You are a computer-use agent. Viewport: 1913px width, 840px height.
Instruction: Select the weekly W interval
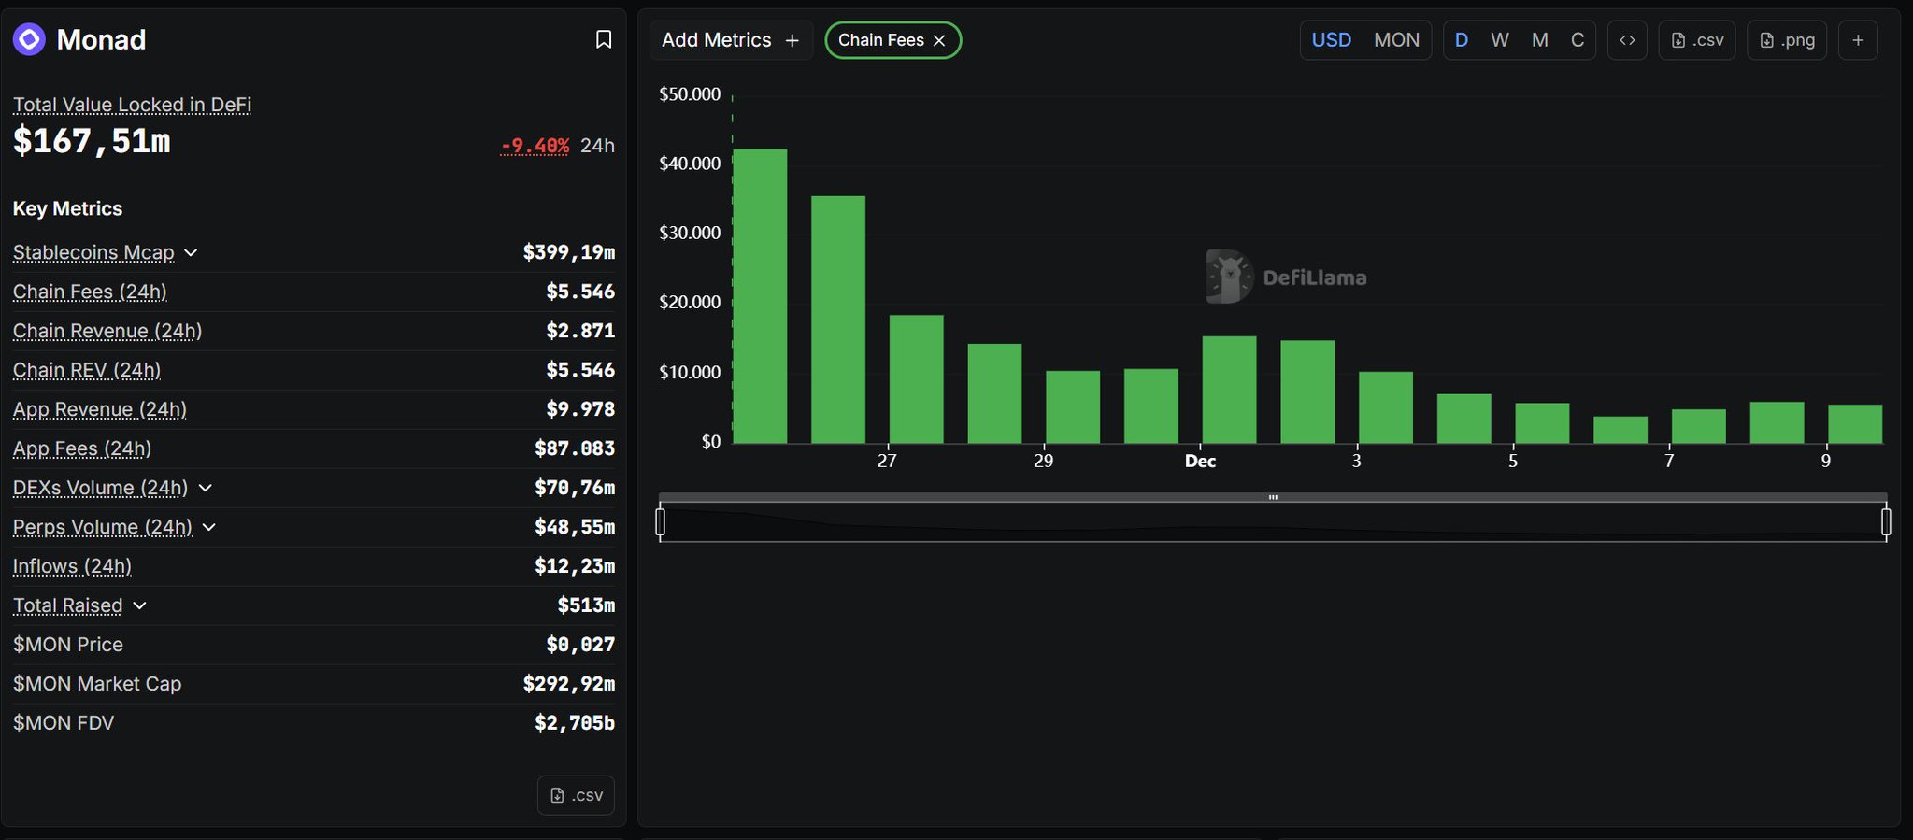click(x=1500, y=40)
